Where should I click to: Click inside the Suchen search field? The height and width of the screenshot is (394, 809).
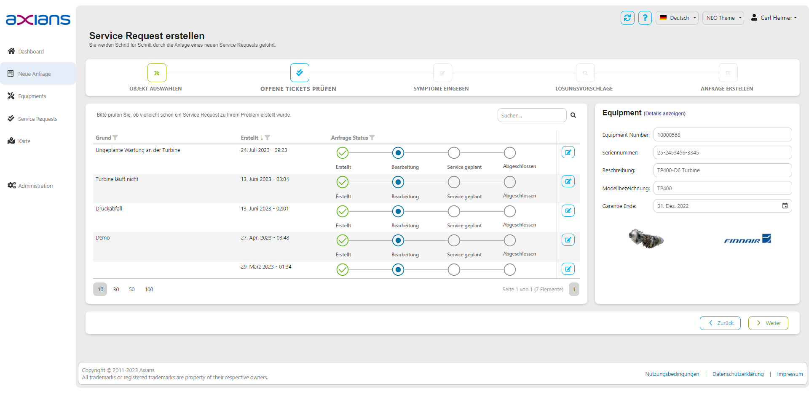(531, 115)
